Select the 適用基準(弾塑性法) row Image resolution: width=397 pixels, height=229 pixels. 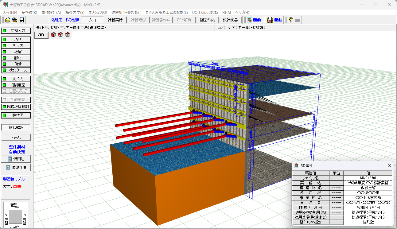[342, 217]
